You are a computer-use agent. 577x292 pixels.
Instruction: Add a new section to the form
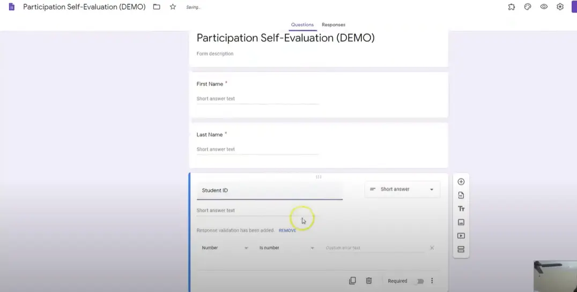(x=461, y=250)
